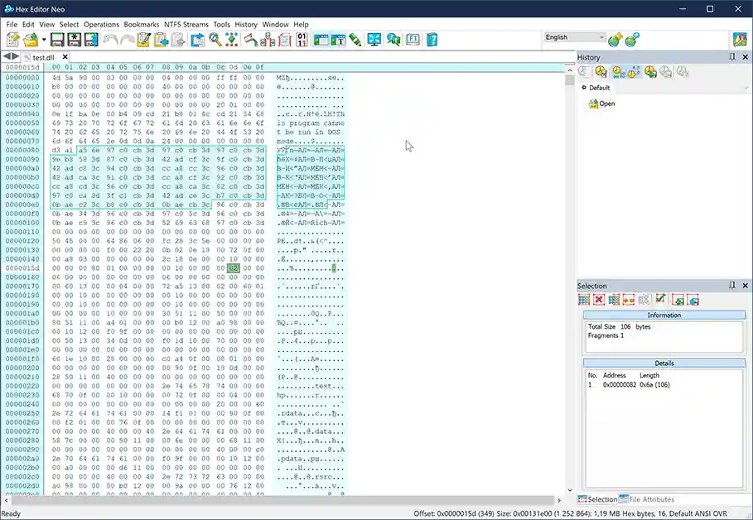Select the Open entry under Default history
753x520 pixels.
(x=606, y=104)
